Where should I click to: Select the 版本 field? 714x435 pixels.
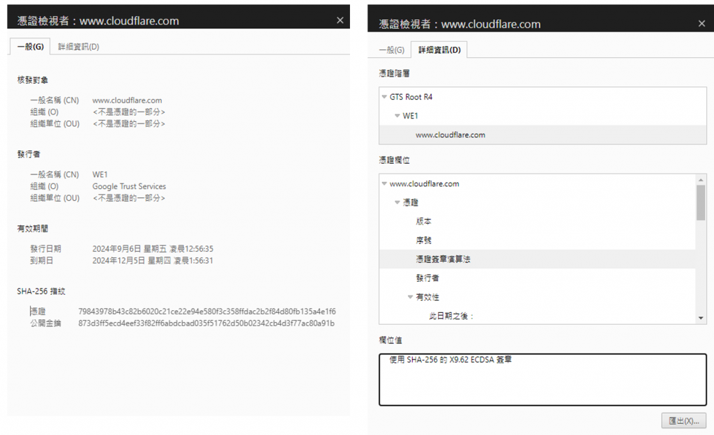coord(423,222)
